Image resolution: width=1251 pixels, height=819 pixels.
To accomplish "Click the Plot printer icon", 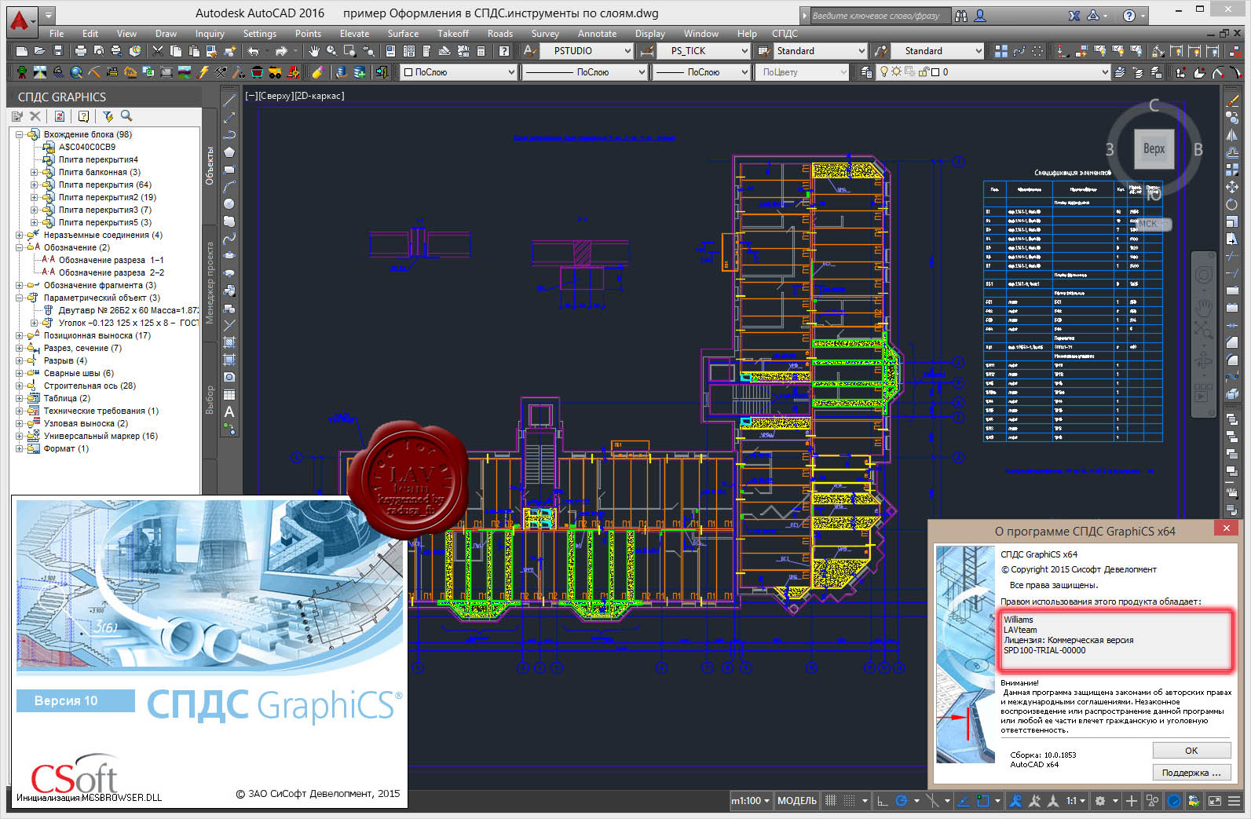I will [x=80, y=51].
